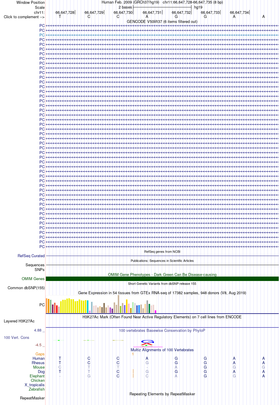Screen dimensions: 279x405
Task: Select the Elephant alignment row label
Action: coord(37,376)
